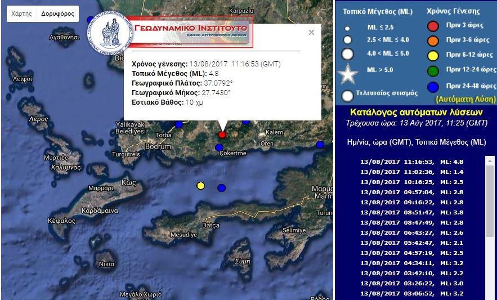Close the earthquake details popup
Screen dimensions: 497x300
[311, 33]
